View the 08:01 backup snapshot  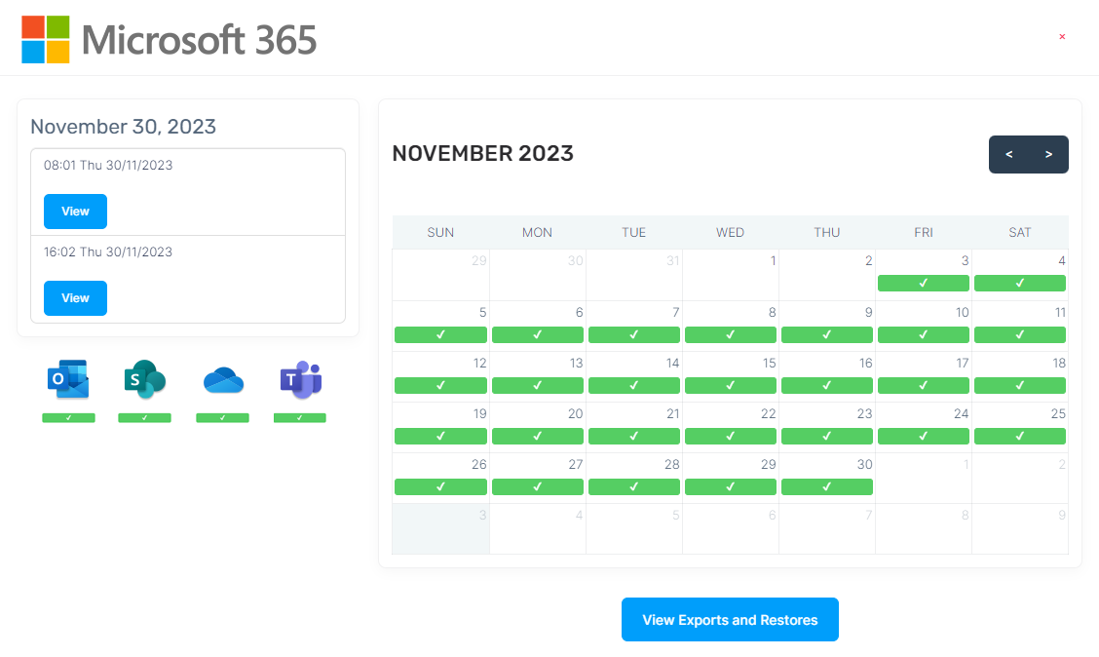(x=75, y=212)
